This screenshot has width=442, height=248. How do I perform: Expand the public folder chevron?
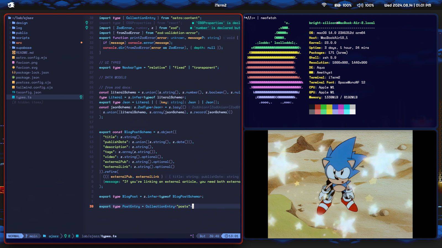pyautogui.click(x=10, y=33)
